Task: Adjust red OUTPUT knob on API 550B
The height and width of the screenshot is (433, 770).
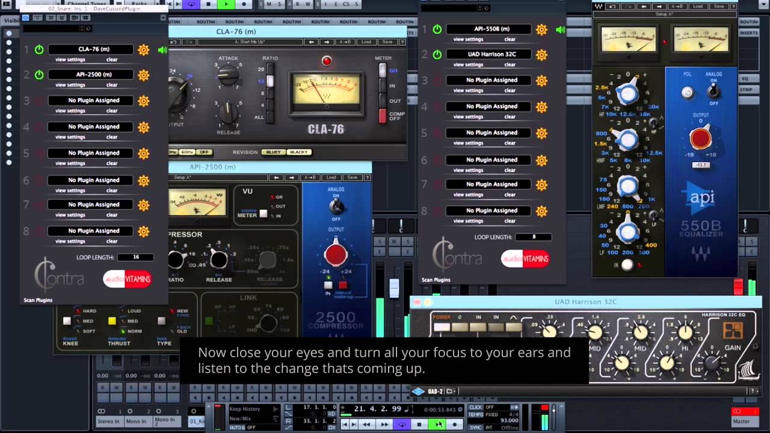Action: point(700,138)
